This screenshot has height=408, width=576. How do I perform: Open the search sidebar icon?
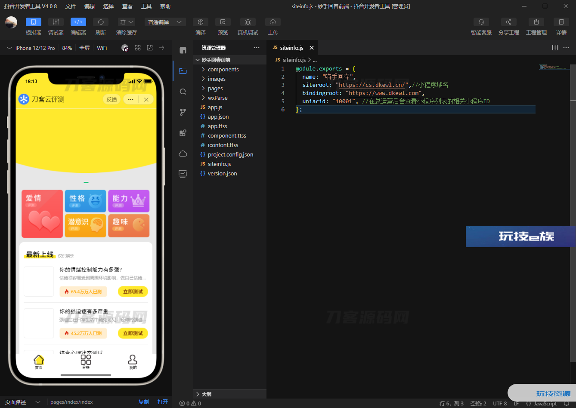183,92
